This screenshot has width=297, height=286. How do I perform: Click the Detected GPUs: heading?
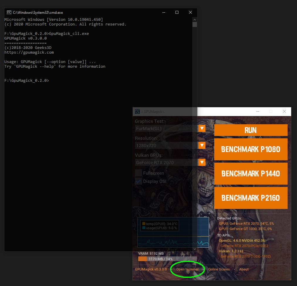tap(230, 218)
